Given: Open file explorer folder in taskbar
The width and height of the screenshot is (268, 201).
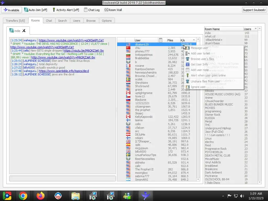Looking at the screenshot, I should 75,196.
